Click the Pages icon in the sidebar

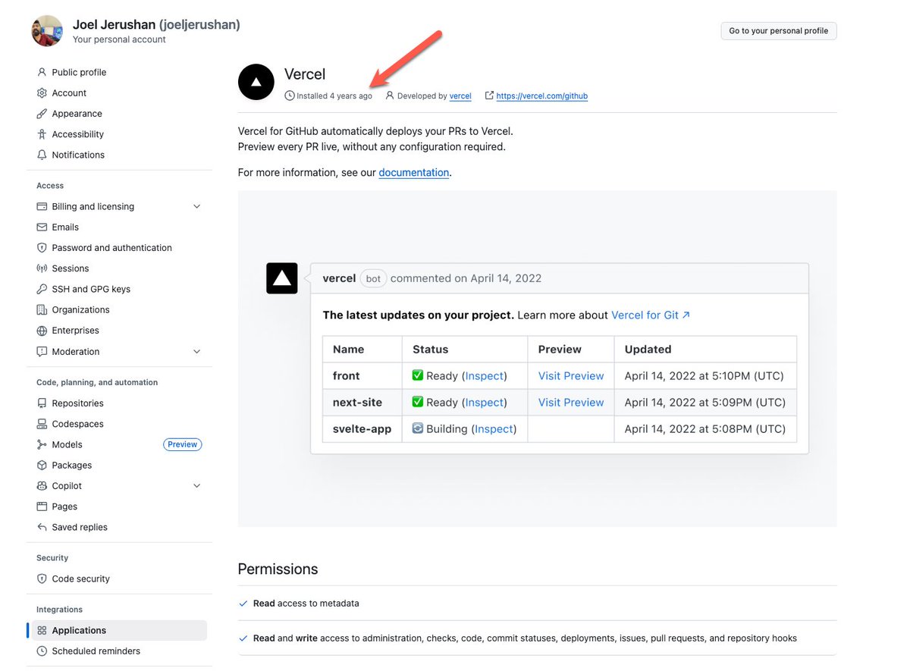pyautogui.click(x=42, y=506)
